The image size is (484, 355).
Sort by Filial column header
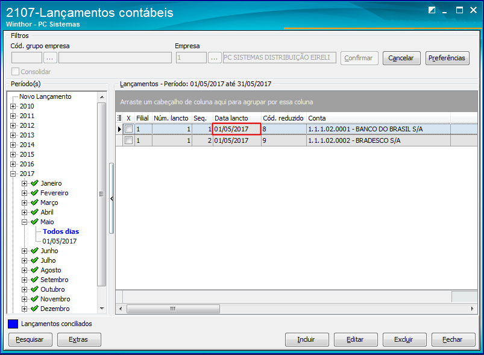[143, 118]
